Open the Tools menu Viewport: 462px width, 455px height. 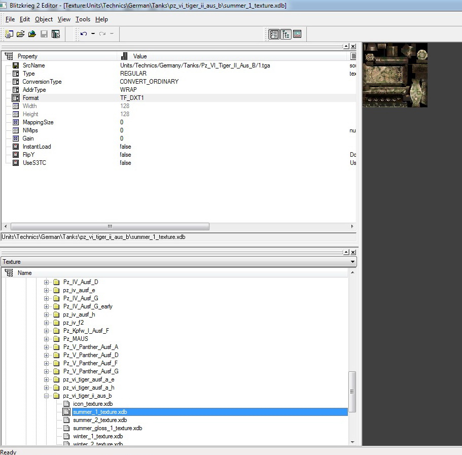[83, 19]
